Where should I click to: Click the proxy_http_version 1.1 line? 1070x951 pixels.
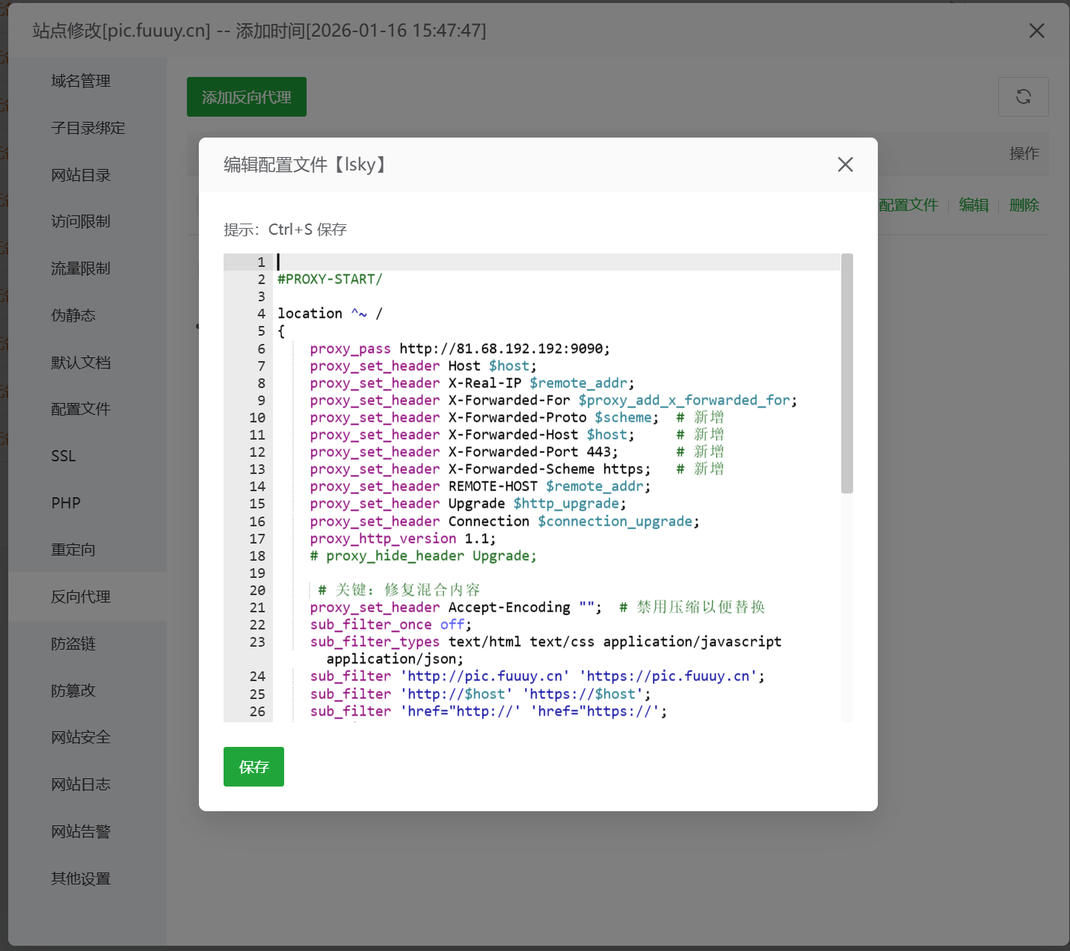403,538
